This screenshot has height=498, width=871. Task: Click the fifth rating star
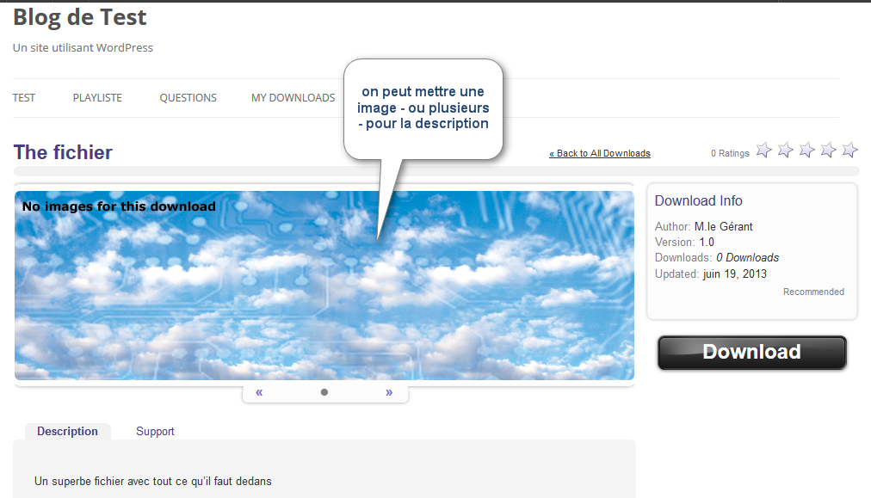(x=849, y=150)
